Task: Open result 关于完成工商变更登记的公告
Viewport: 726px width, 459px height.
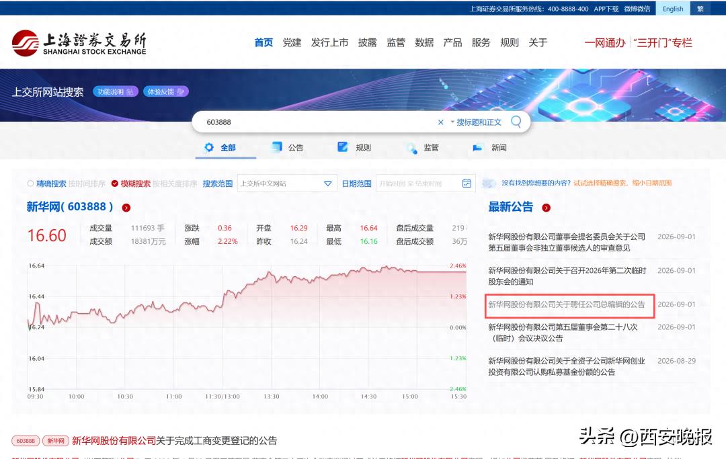Action: tap(175, 440)
